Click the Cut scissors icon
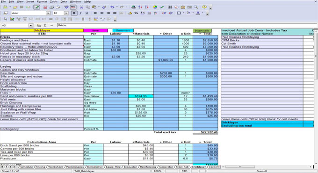This screenshot has width=318, height=173. pyautogui.click(x=81, y=7)
